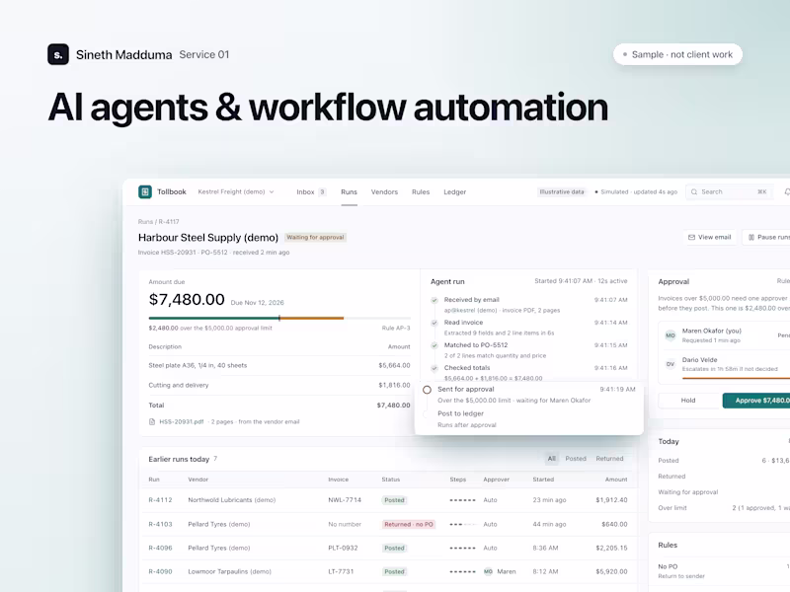The width and height of the screenshot is (790, 592).
Task: Click the Runs breadcrumb link
Action: pos(145,221)
